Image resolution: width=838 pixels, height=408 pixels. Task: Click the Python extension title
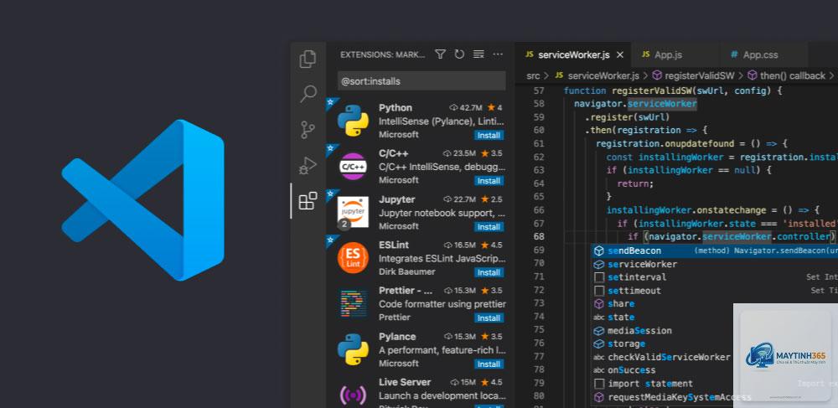(396, 108)
